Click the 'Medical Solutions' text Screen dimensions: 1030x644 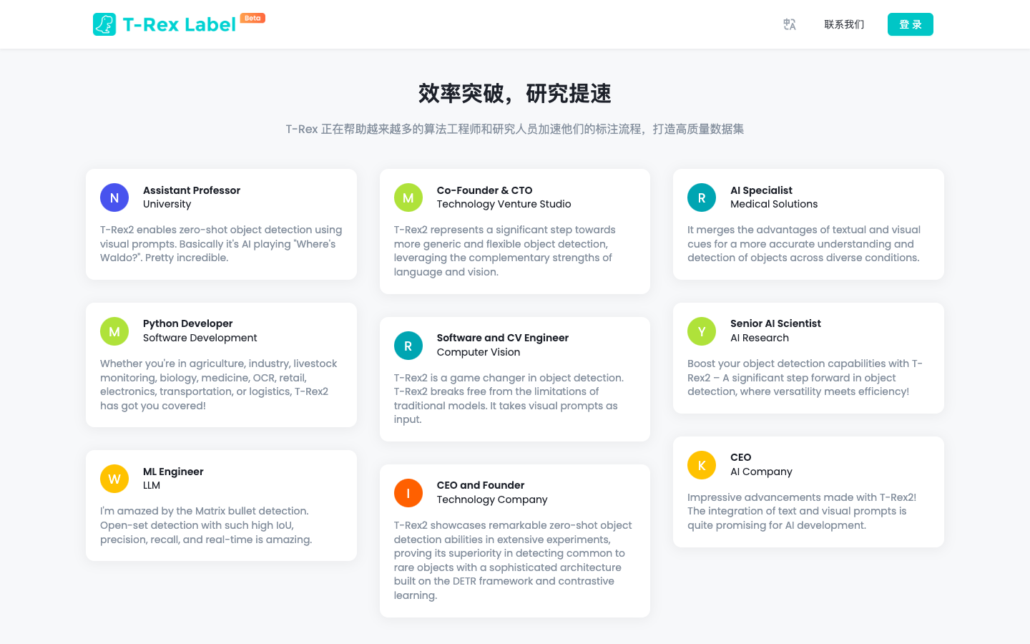pos(774,204)
